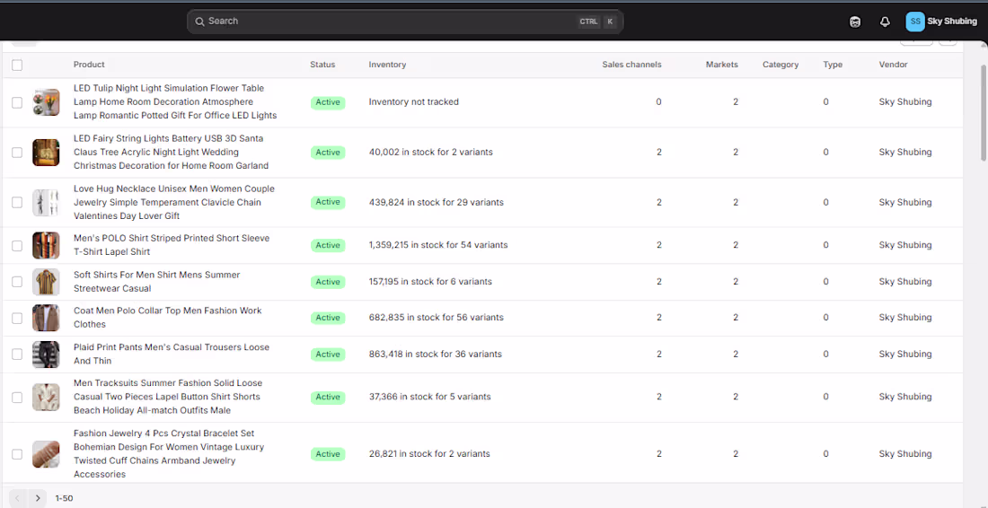
Task: Open Coat Men Polo Collar Top product
Action: coord(168,318)
